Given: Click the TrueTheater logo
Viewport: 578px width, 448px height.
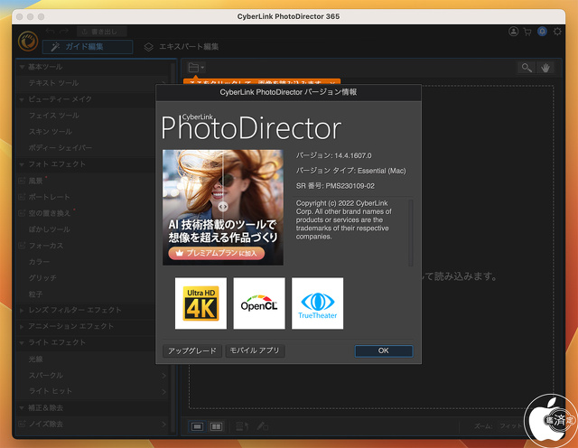Looking at the screenshot, I should point(317,303).
